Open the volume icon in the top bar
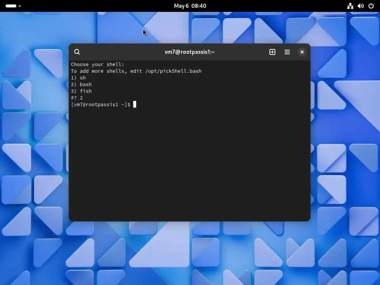This screenshot has width=380, height=285. (361, 6)
